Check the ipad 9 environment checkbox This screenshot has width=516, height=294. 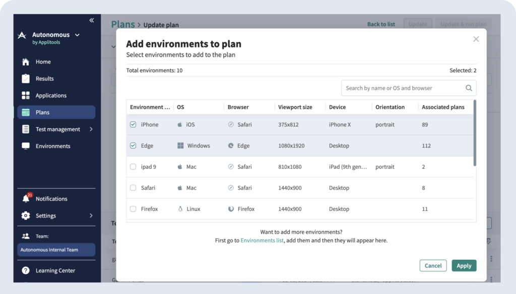tap(133, 167)
